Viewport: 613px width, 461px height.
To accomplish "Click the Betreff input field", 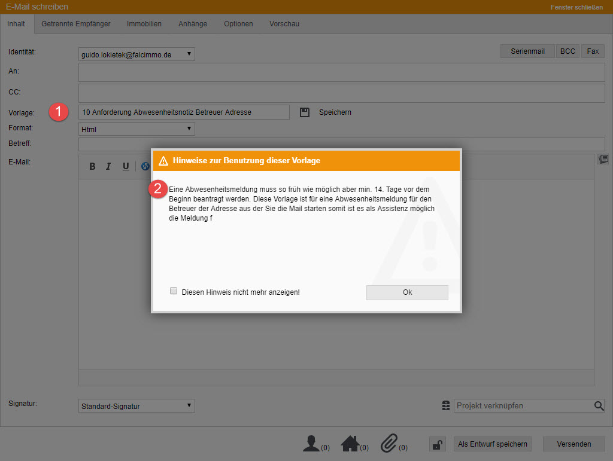I will tap(341, 144).
